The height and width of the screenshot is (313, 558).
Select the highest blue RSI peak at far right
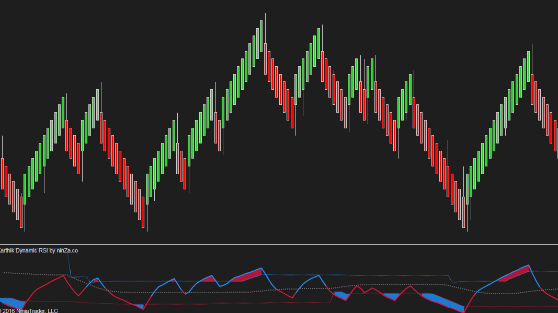pos(529,266)
